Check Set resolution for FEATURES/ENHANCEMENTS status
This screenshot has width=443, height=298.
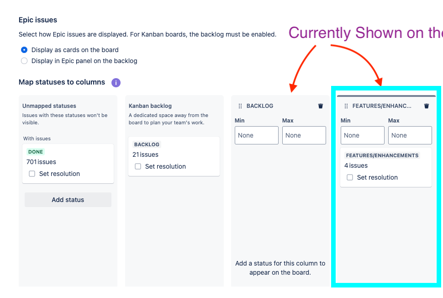coord(350,177)
